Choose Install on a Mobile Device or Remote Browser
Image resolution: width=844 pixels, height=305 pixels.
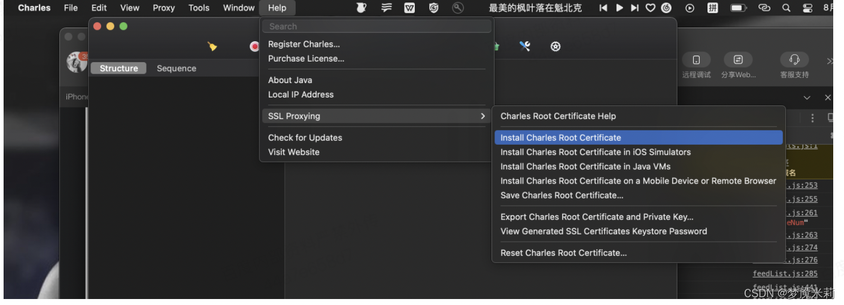click(639, 181)
